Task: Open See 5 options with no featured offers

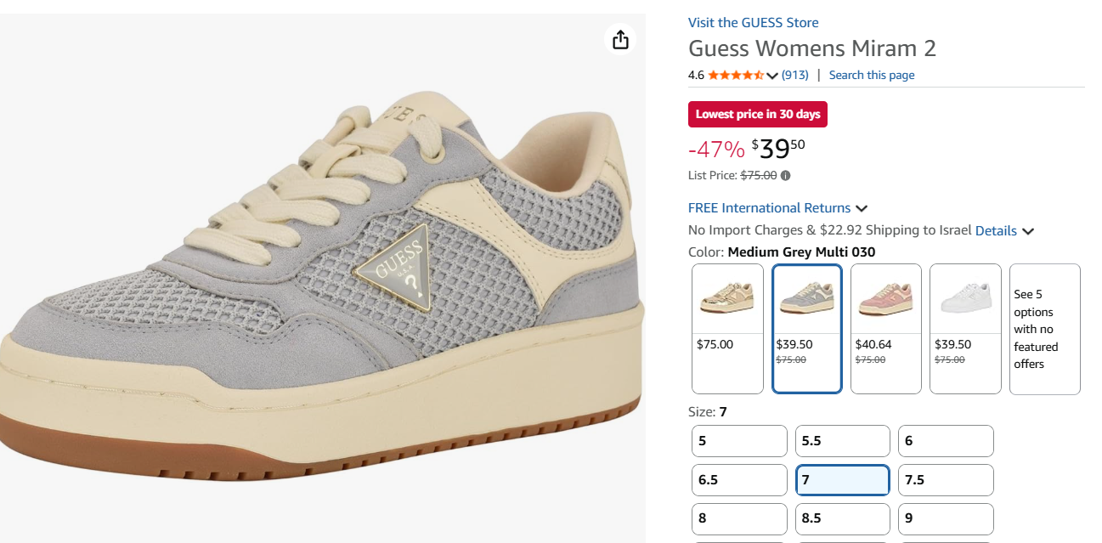Action: click(x=1044, y=329)
